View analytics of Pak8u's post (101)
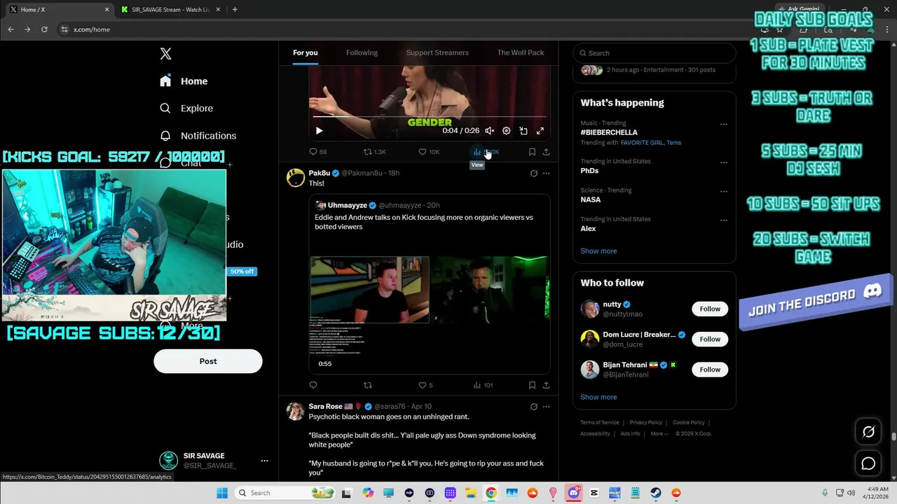 tap(483, 385)
